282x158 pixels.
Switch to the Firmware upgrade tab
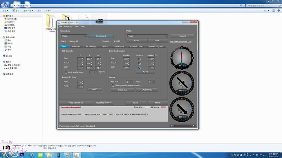155,46
